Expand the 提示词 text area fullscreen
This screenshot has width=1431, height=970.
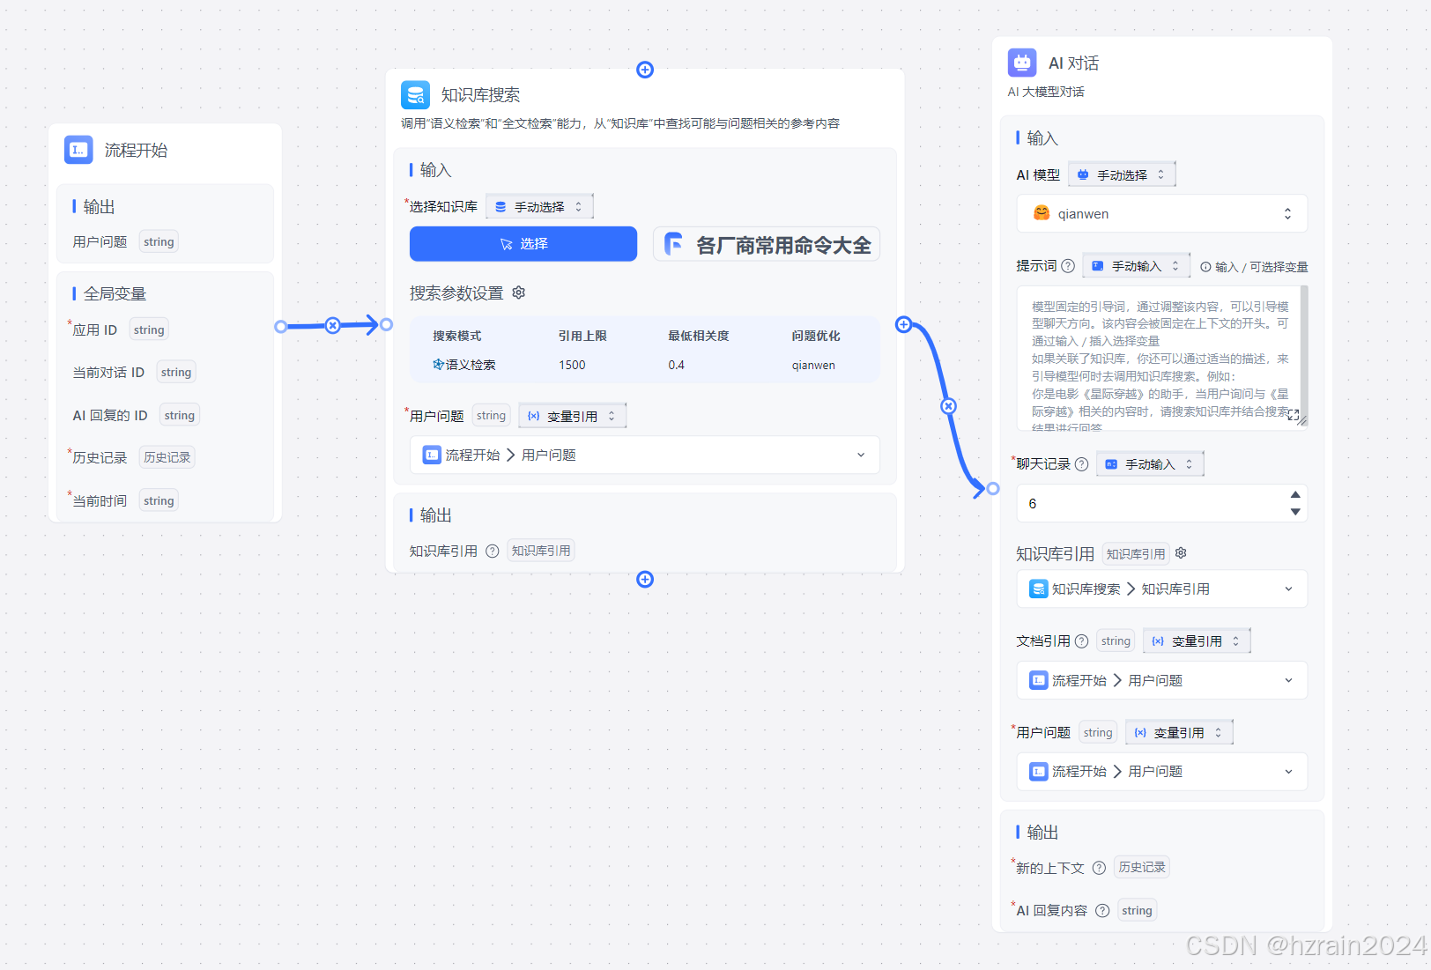coord(1293,415)
